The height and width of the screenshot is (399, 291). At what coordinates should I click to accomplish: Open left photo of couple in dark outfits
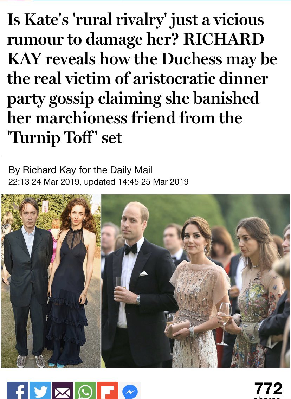point(51,281)
